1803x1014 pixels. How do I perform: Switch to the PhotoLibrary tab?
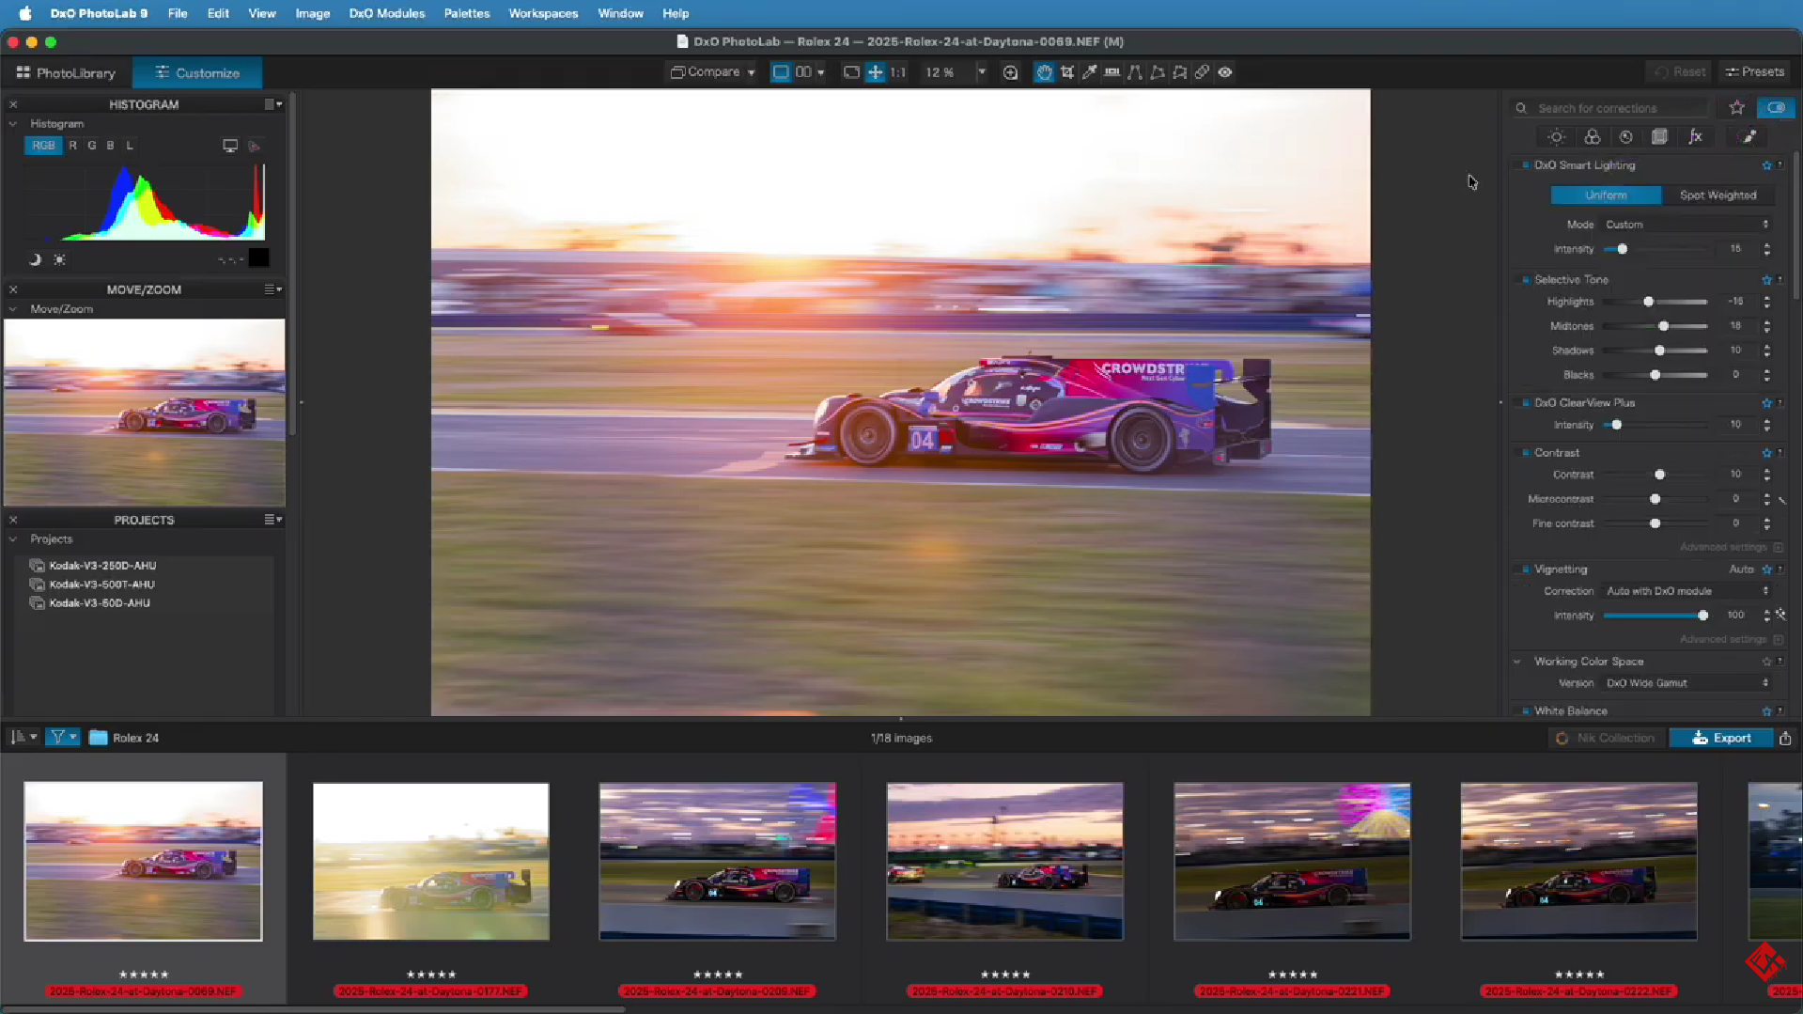coord(66,72)
